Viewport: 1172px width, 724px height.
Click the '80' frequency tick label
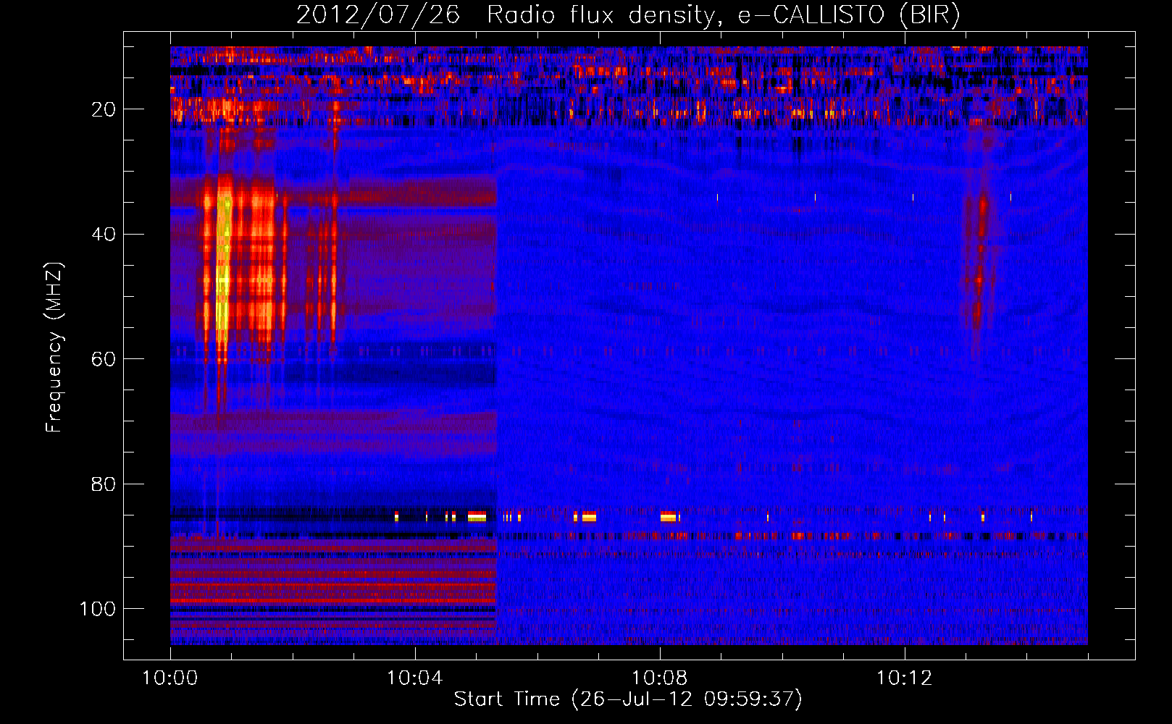104,484
